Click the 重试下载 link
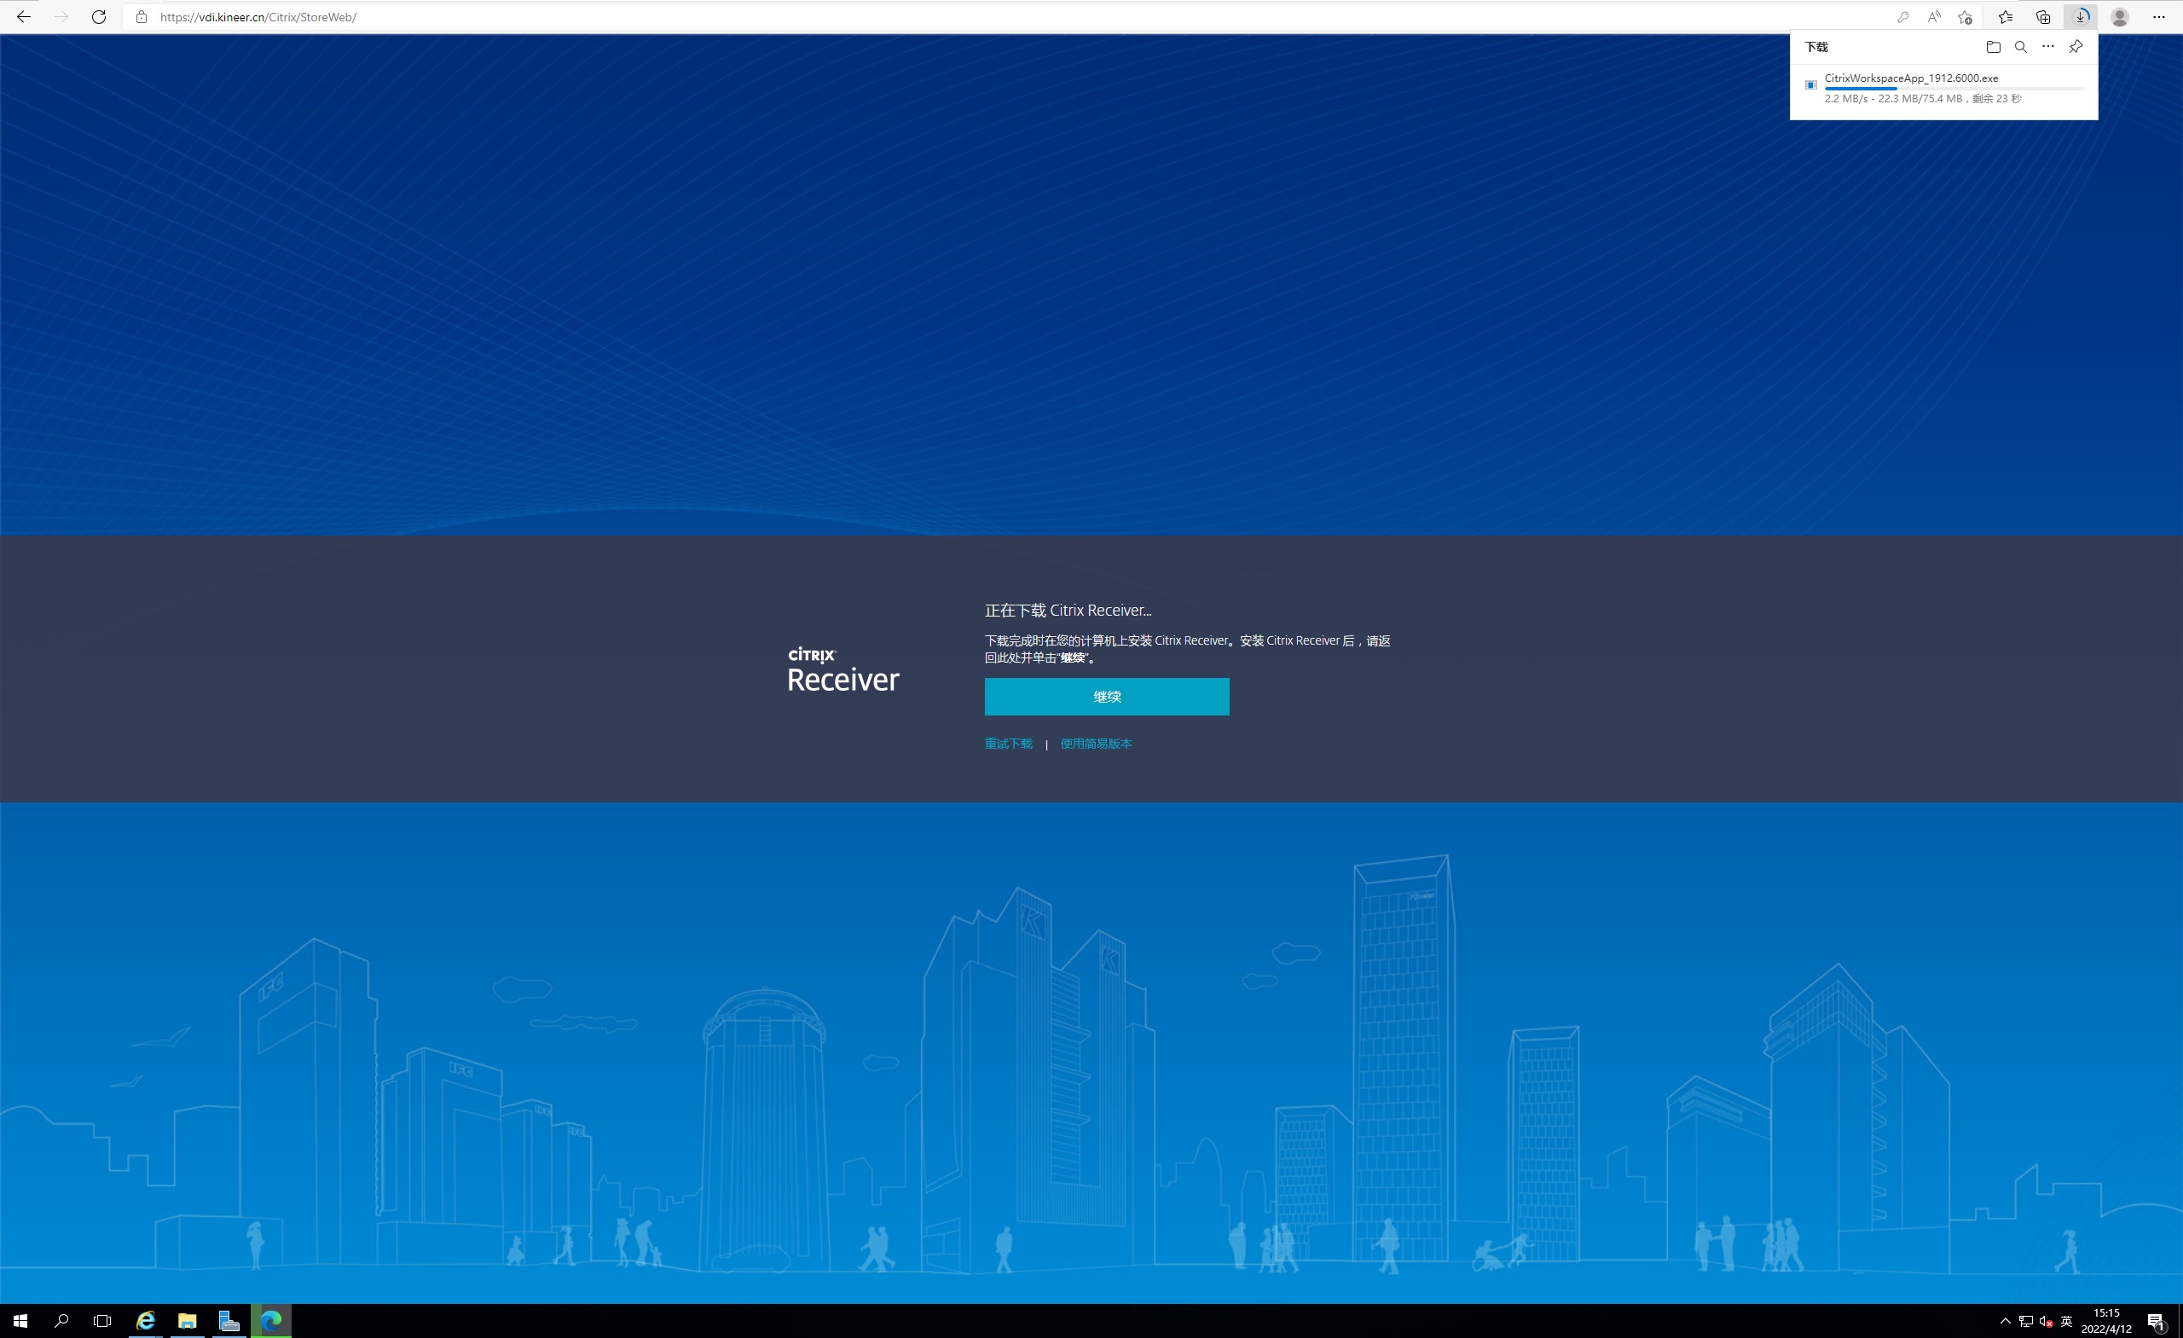Viewport: 2183px width, 1338px height. coord(1008,744)
